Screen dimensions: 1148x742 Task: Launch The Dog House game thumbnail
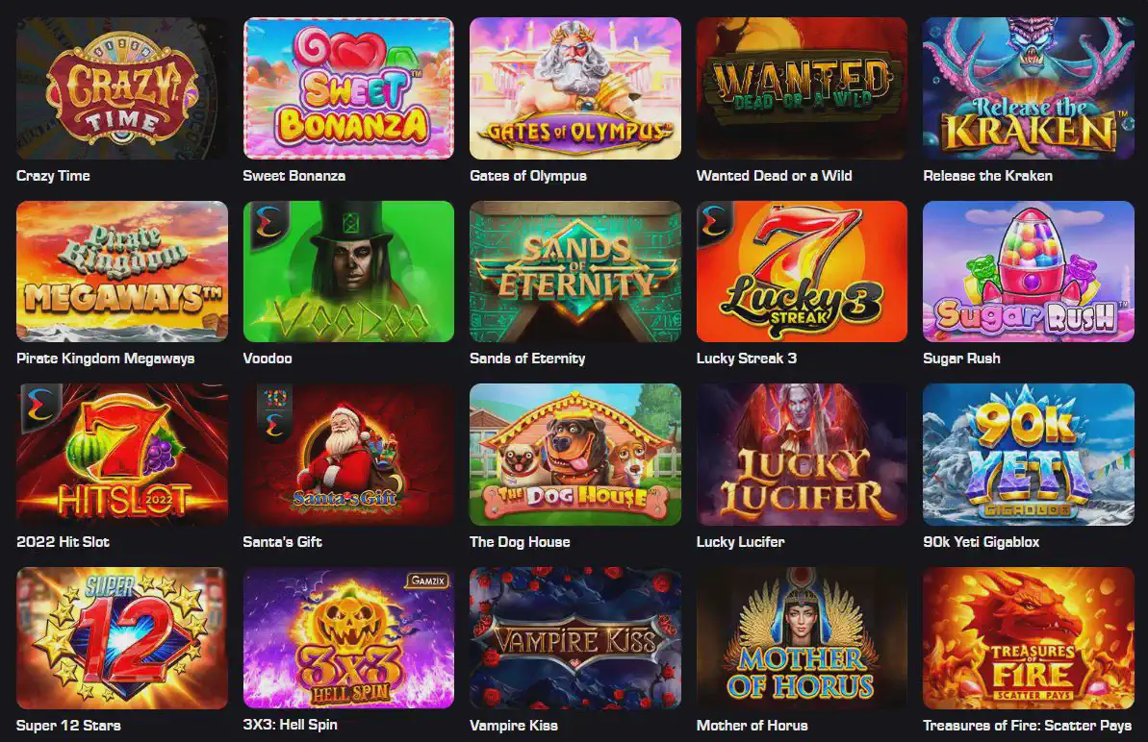[574, 455]
